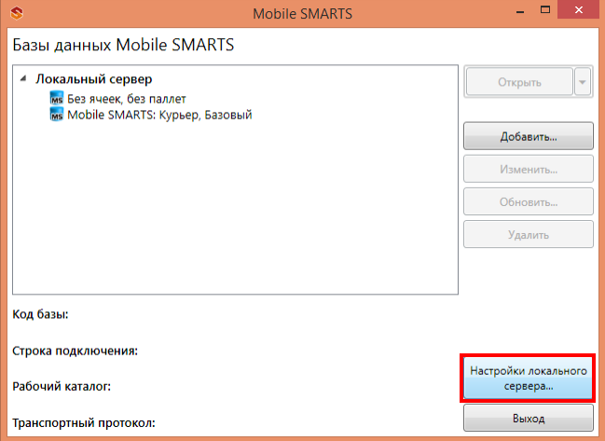Maximize the Mobile SMARTS window

(545, 10)
